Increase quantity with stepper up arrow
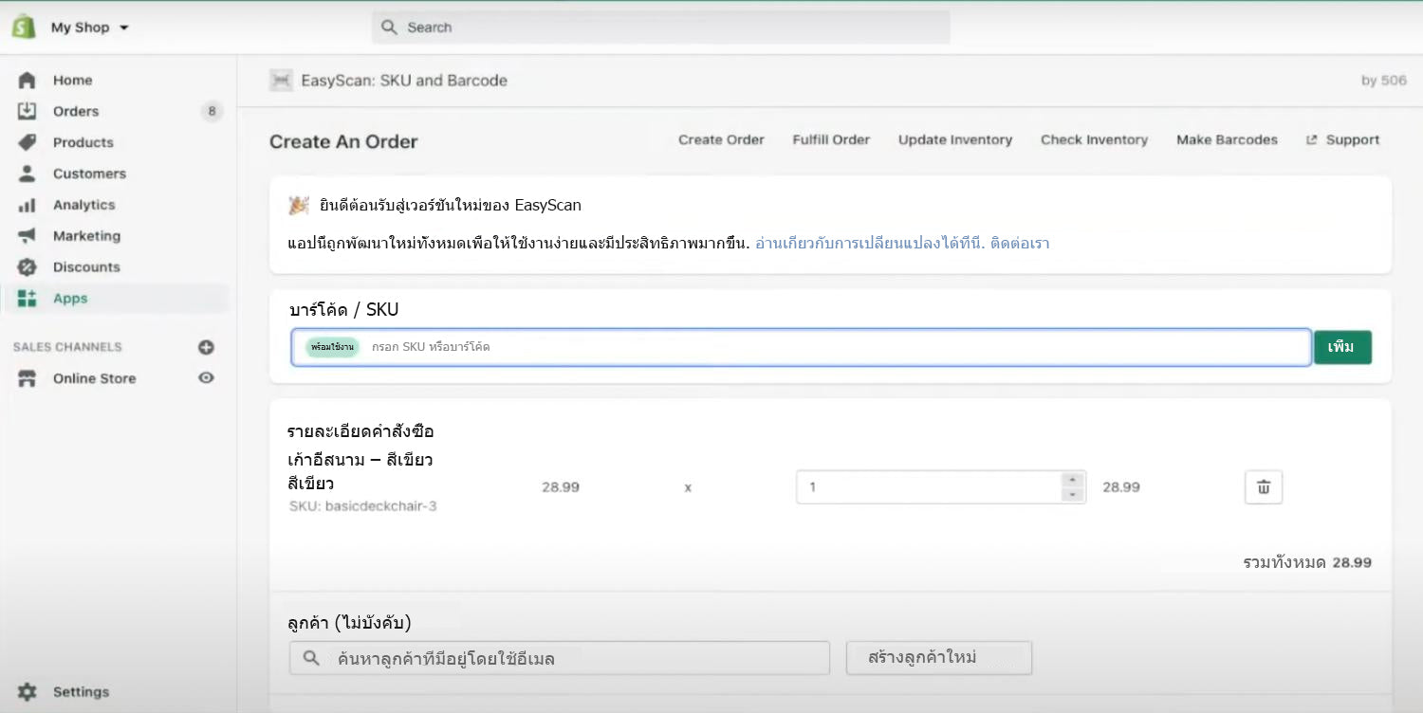This screenshot has height=713, width=1423. [1072, 480]
